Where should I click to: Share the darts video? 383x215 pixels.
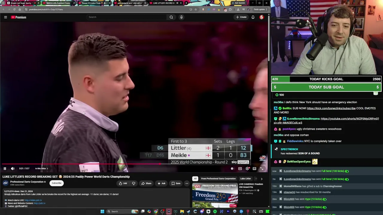click(x=146, y=183)
